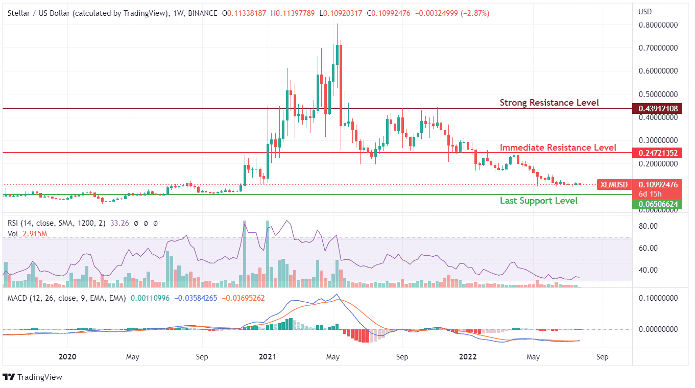
Task: Click the MACD 0.10000000 axis tick
Action: [x=657, y=297]
